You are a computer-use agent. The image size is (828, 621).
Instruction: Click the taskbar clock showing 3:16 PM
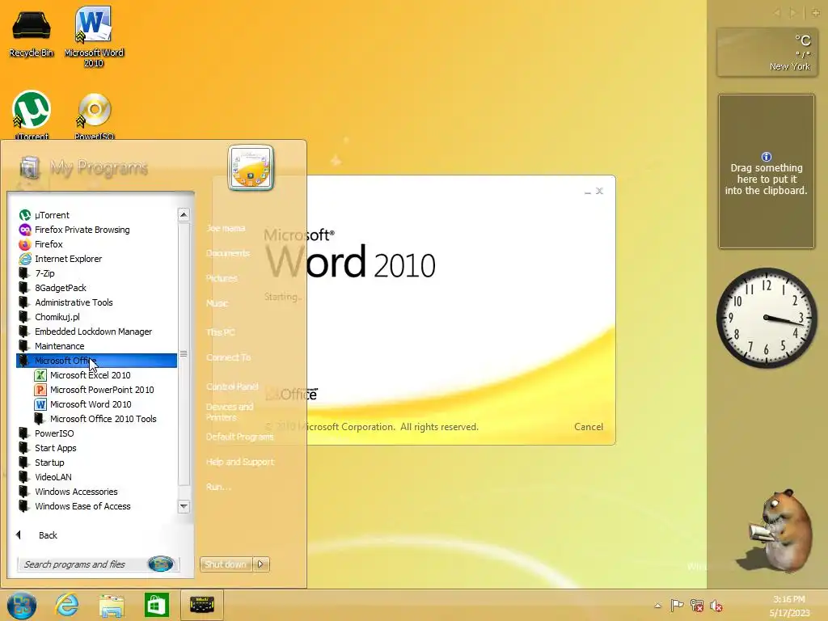(x=789, y=606)
